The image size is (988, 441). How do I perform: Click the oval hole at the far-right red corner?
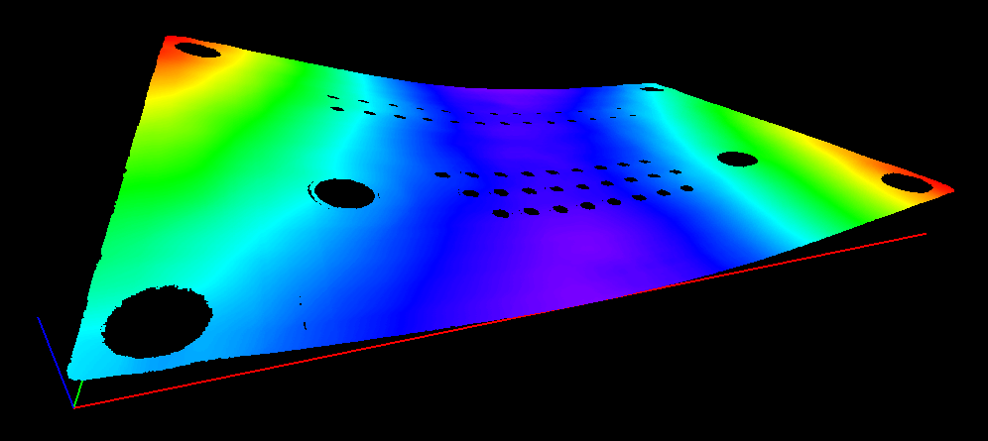tap(905, 181)
